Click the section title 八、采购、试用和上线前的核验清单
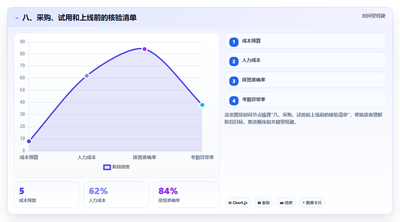This screenshot has height=222, width=400. coord(79,18)
